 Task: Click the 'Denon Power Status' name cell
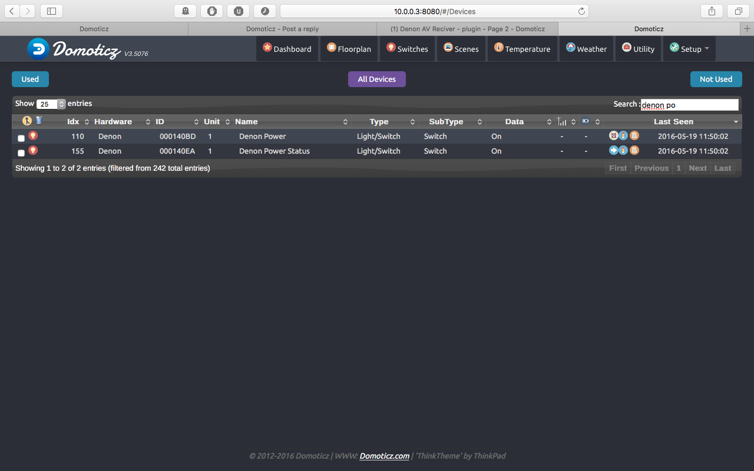pos(275,151)
